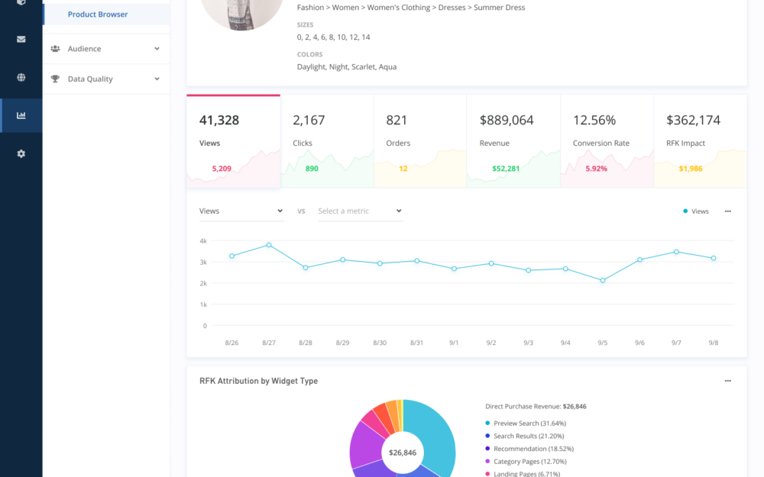Open settings via the gear icon

(21, 153)
